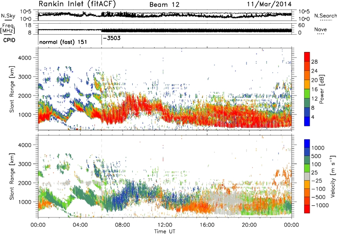Click the CPID change marker line beside -3503

(102, 40)
